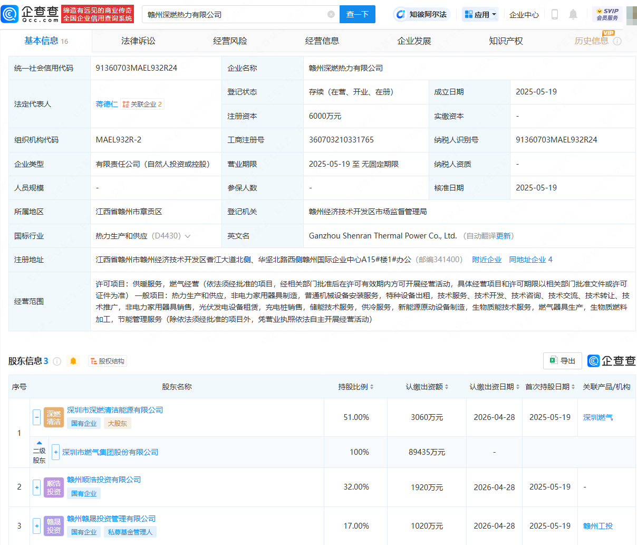Open legal representative 蒋德仁 link
Image resolution: width=637 pixels, height=545 pixels.
click(x=107, y=104)
